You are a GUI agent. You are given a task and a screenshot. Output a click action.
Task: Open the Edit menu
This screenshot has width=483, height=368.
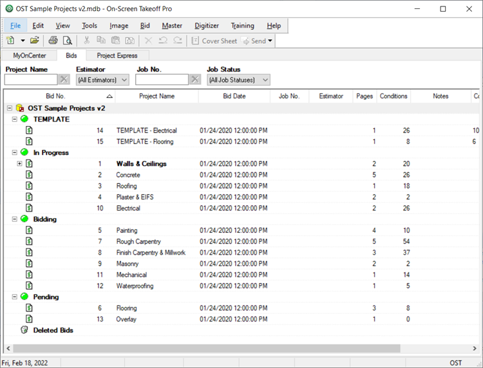[x=38, y=26]
